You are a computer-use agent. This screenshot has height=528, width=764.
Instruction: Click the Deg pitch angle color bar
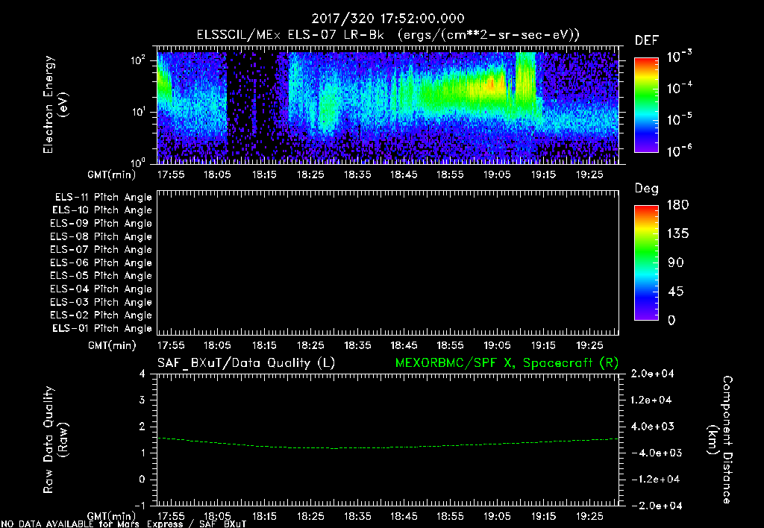click(x=646, y=263)
